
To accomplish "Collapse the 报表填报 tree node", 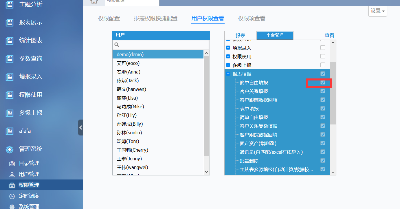I will (x=228, y=74).
